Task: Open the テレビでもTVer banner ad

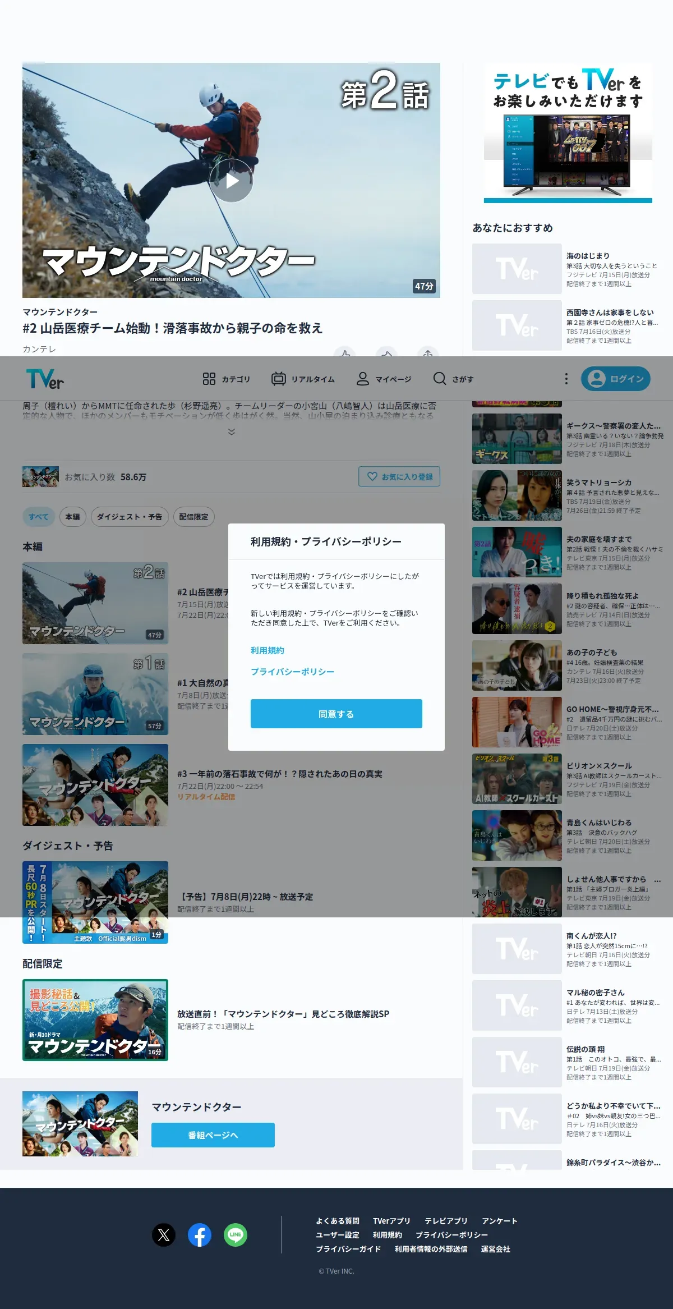Action: (x=568, y=133)
